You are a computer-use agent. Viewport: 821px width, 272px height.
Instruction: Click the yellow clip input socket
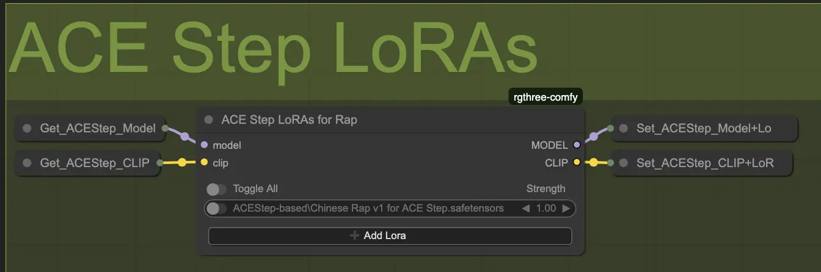[204, 163]
